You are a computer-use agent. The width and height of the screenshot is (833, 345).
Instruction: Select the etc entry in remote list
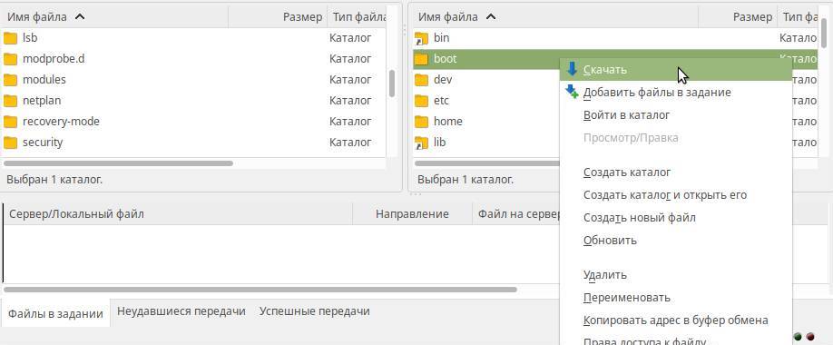point(442,101)
